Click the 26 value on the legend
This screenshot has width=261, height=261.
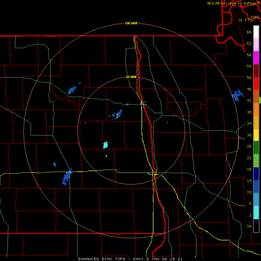(249, 146)
